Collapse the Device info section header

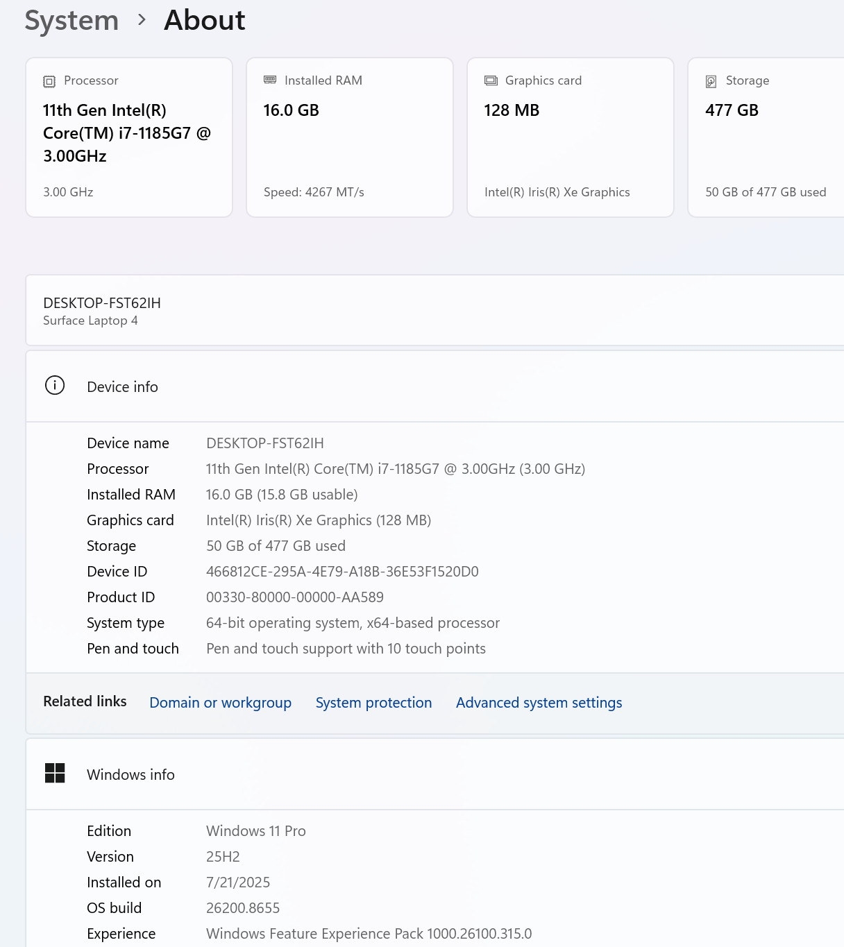click(435, 386)
